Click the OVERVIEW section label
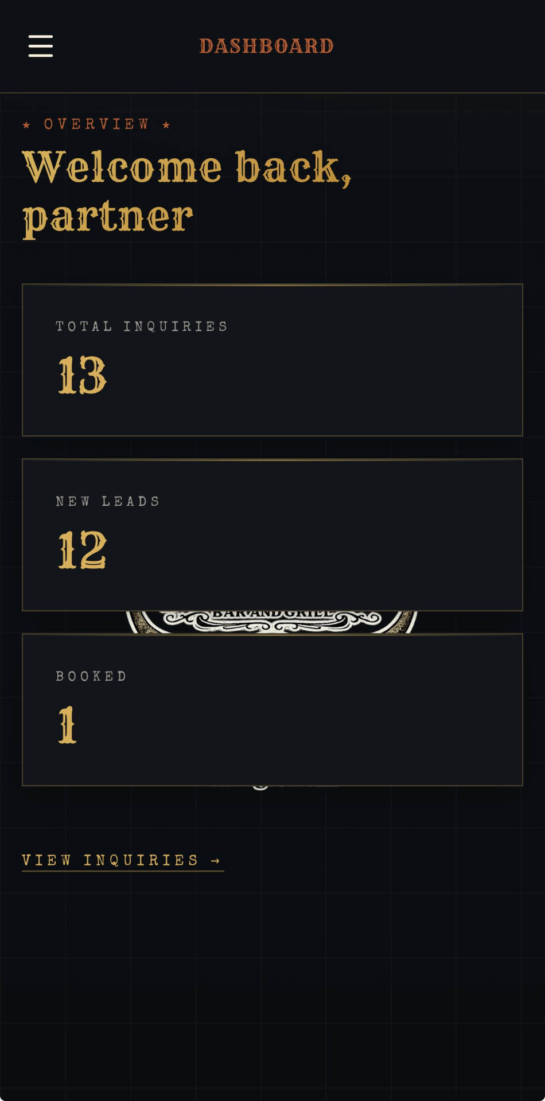The width and height of the screenshot is (545, 1101). 96,124
